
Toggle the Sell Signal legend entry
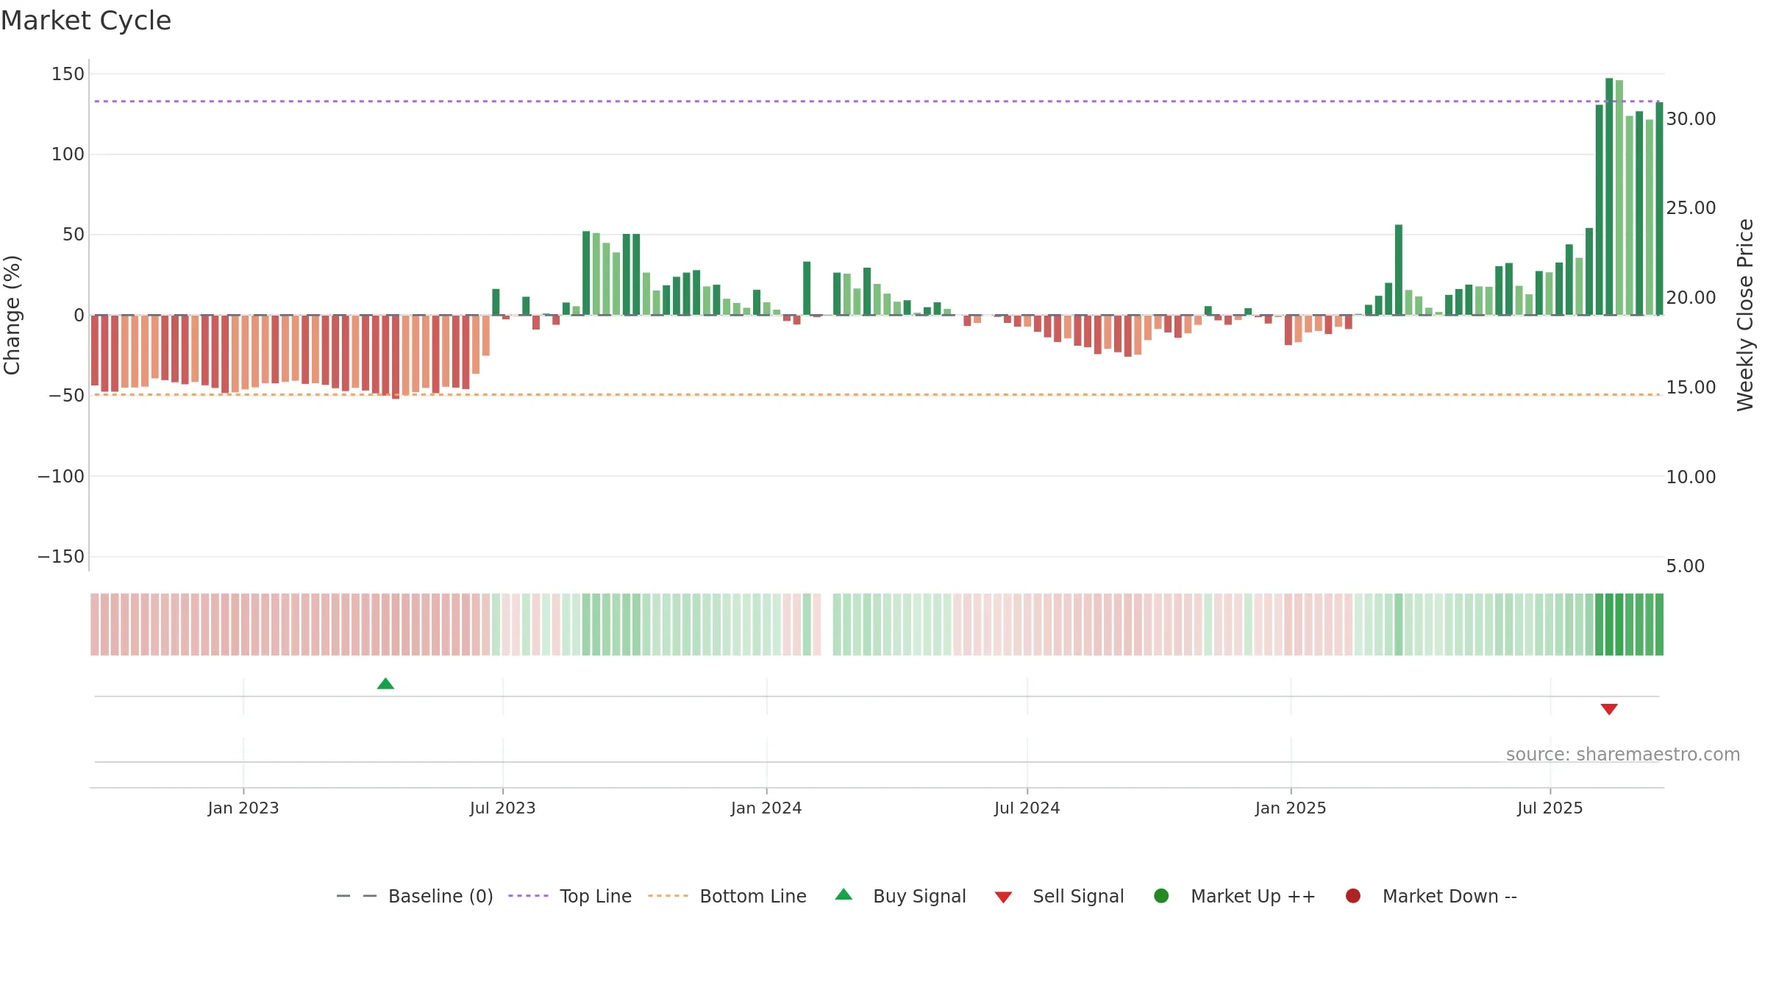(x=1059, y=896)
